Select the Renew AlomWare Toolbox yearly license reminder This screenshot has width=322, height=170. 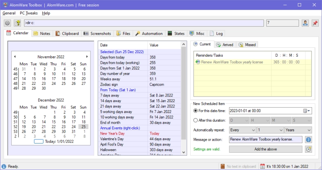pos(252,62)
